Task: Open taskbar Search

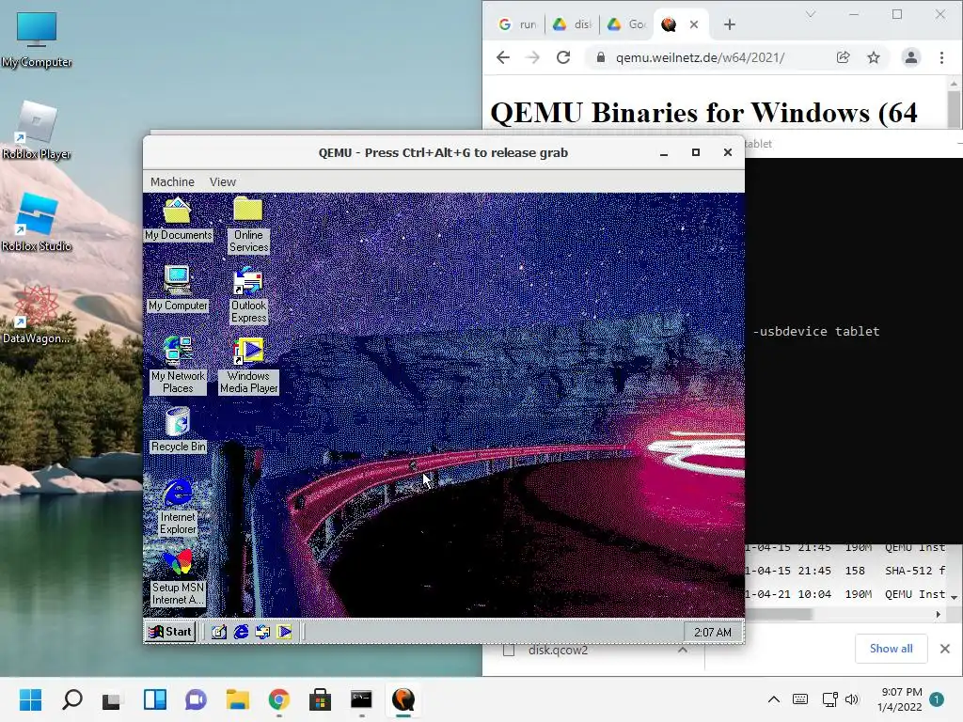Action: [x=71, y=699]
